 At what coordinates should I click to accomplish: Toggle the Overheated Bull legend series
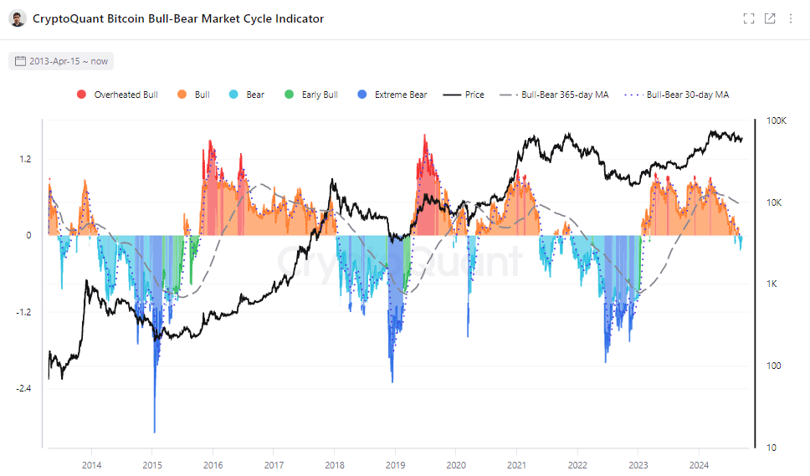click(x=117, y=95)
